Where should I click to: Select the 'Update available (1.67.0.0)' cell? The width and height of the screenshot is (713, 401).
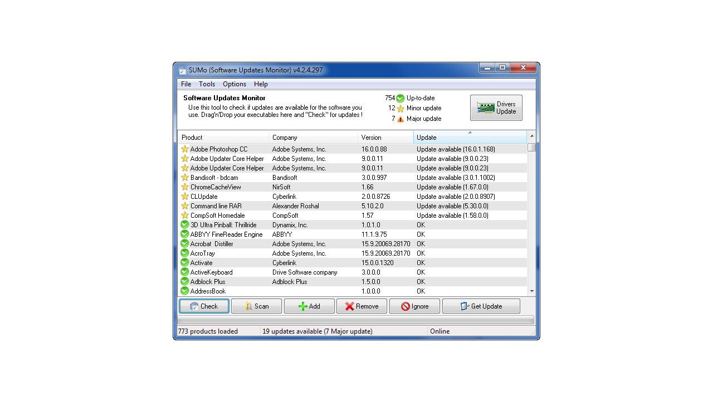(452, 187)
